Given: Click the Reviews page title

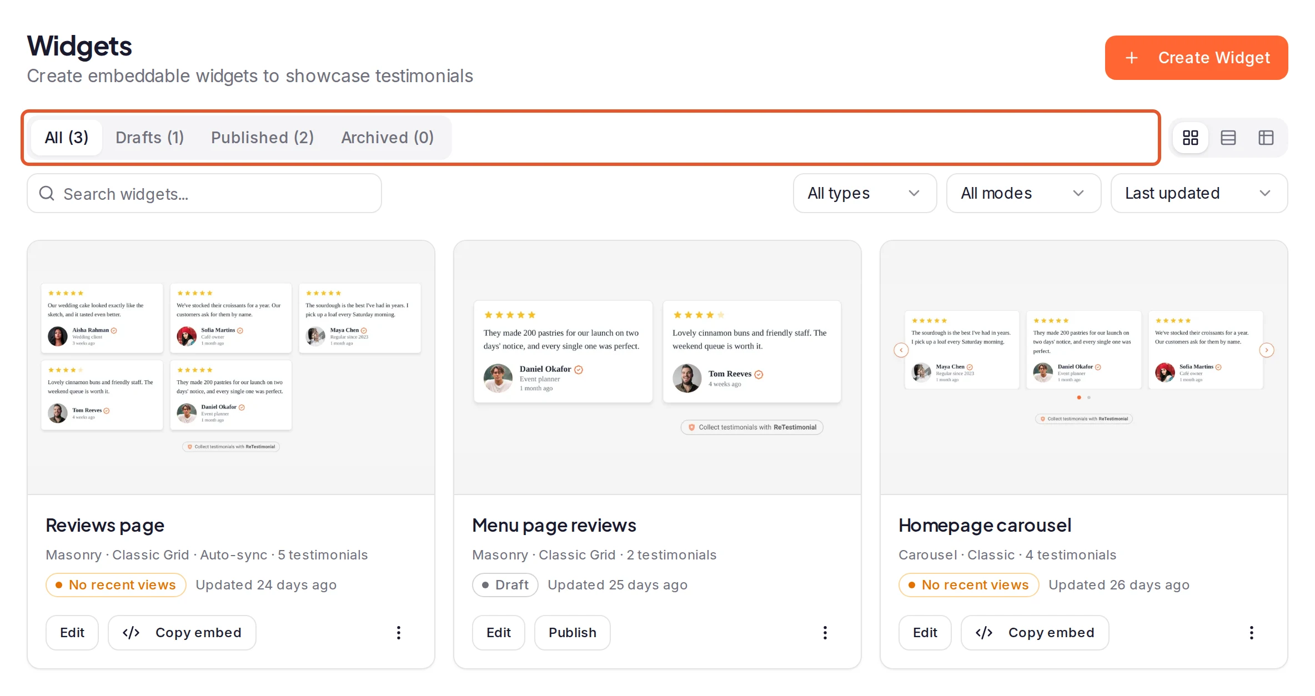Looking at the screenshot, I should 105,525.
